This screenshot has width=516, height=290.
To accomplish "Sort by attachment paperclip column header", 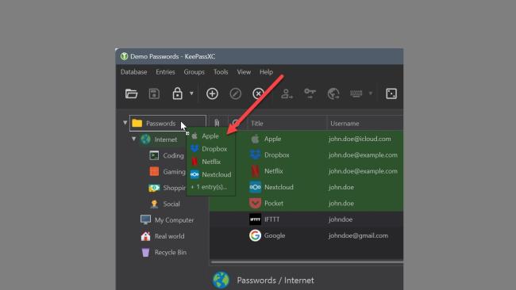I will click(217, 123).
